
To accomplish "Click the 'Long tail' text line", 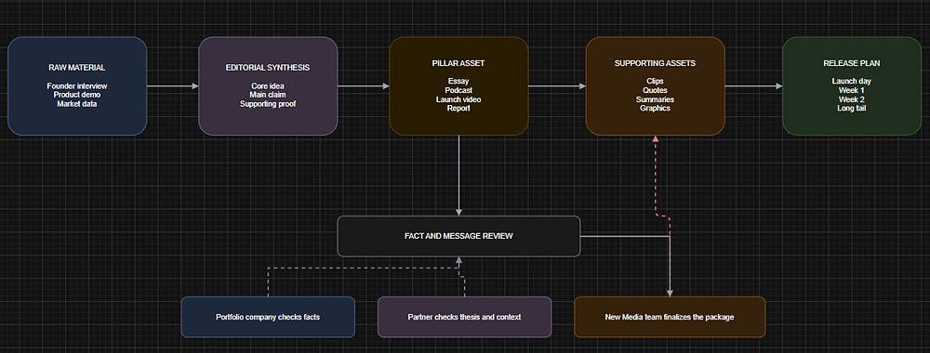I will tap(852, 109).
